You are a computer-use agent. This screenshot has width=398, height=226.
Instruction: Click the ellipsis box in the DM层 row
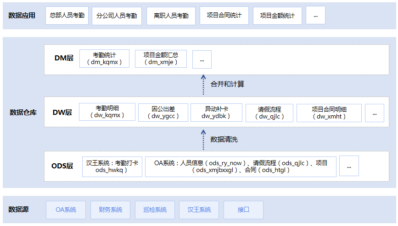[x=202, y=59]
